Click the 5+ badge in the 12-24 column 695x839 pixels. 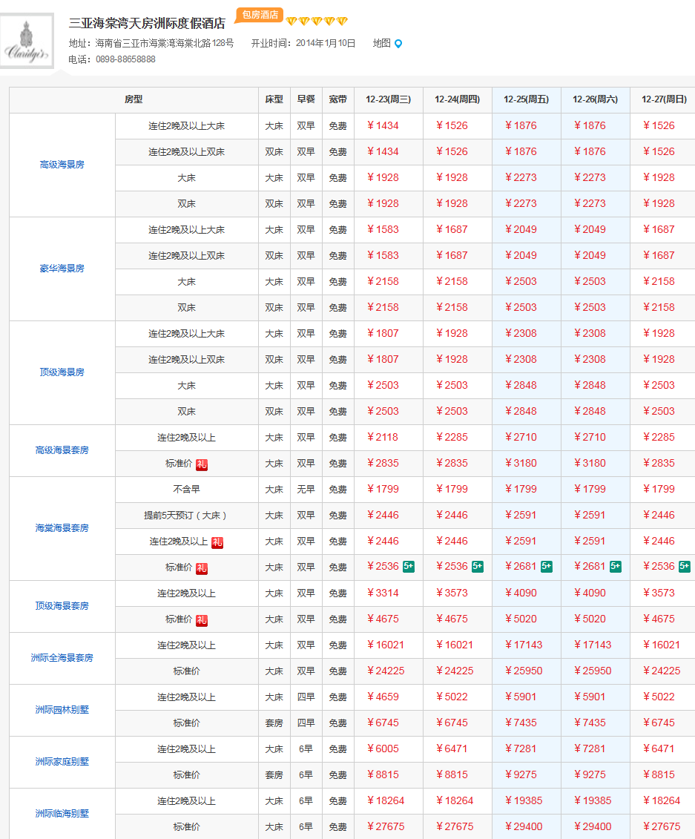tap(478, 567)
